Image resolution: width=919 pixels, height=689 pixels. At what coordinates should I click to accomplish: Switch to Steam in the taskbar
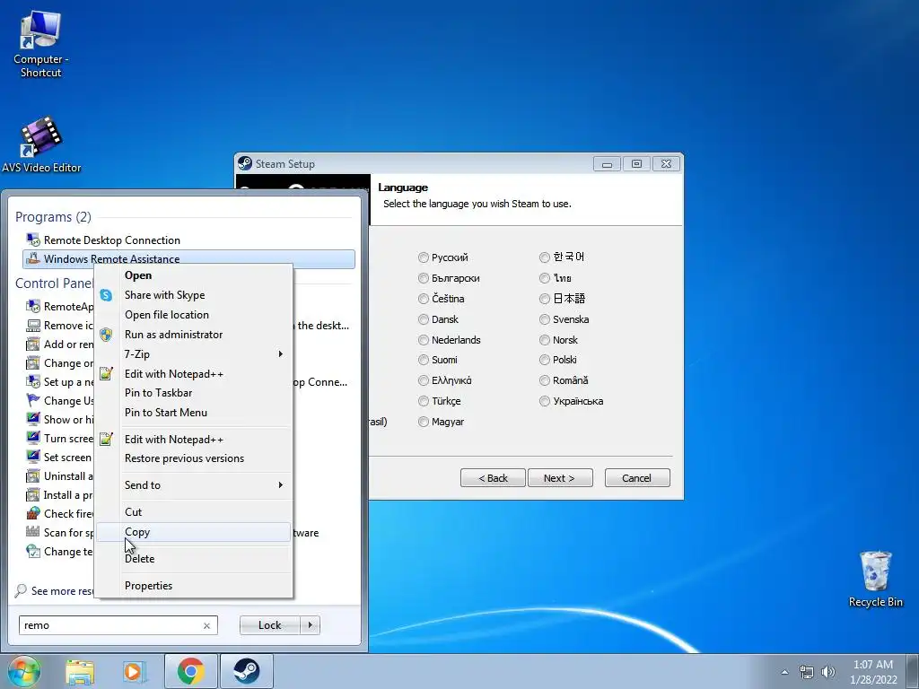click(x=247, y=671)
